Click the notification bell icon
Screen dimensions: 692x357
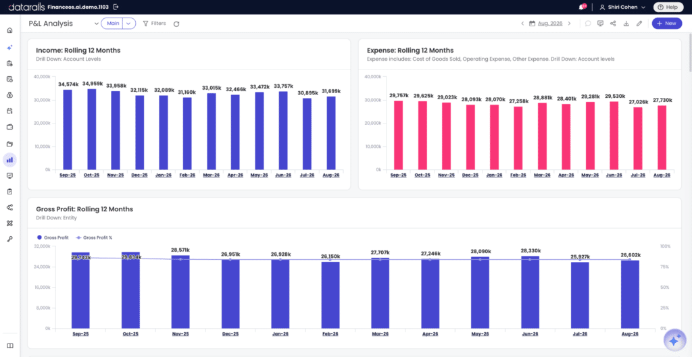(x=582, y=7)
